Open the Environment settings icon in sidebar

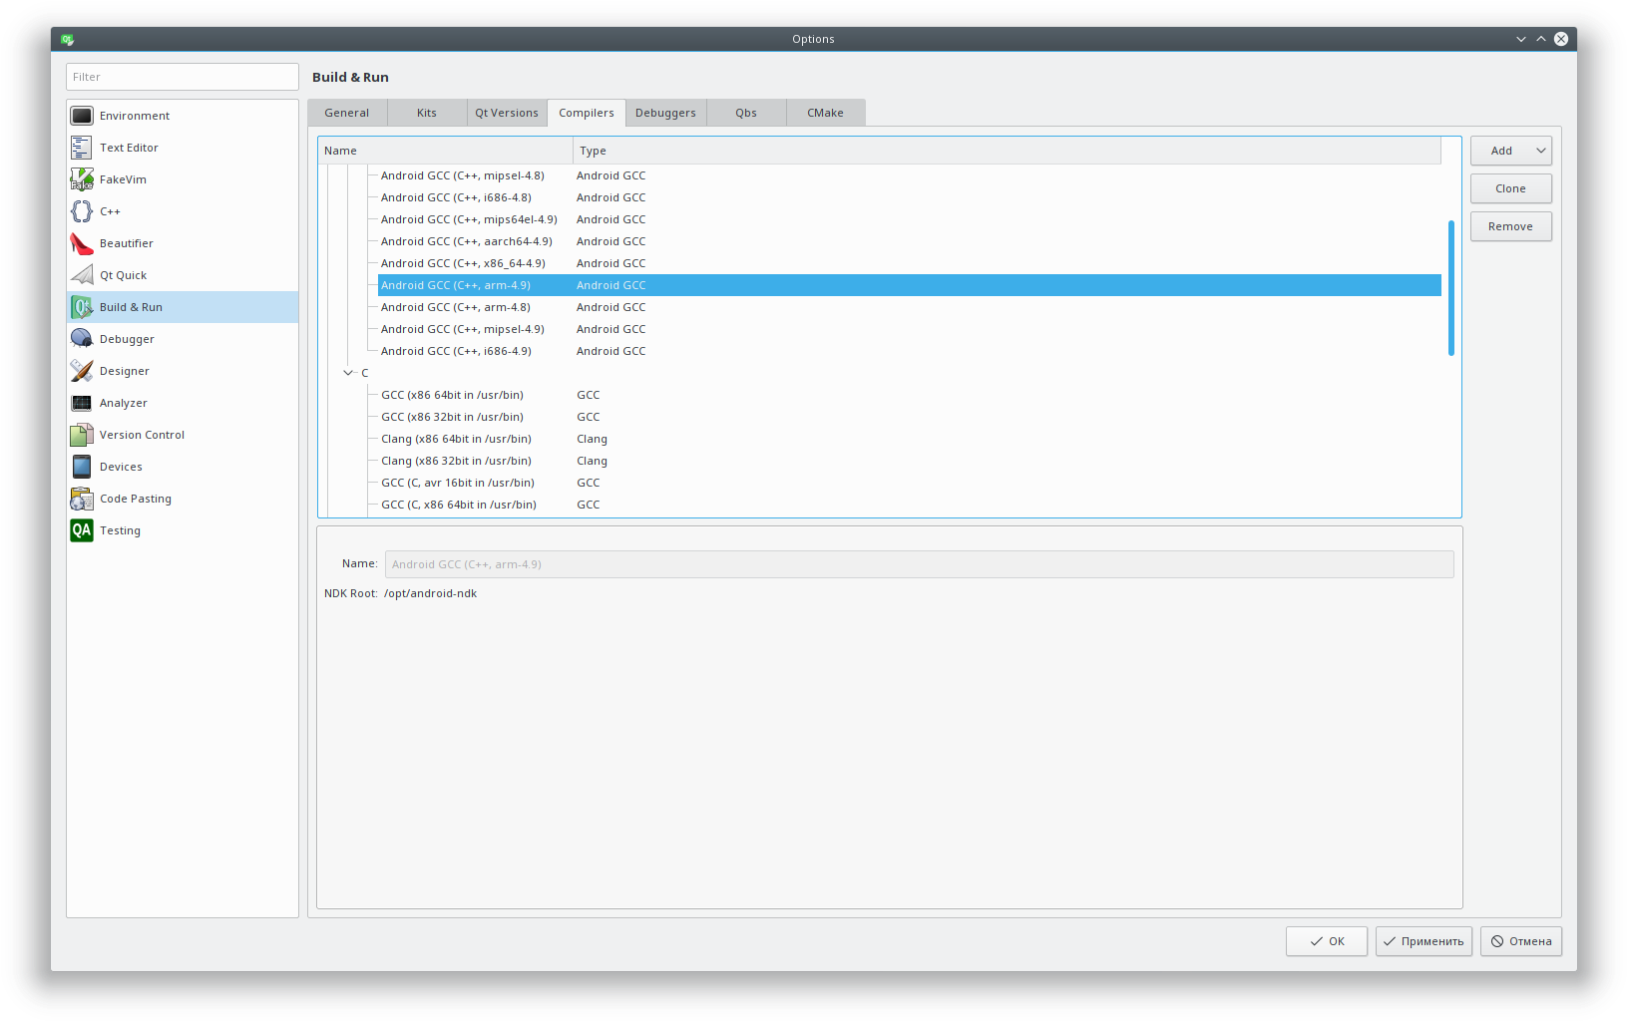point(81,115)
